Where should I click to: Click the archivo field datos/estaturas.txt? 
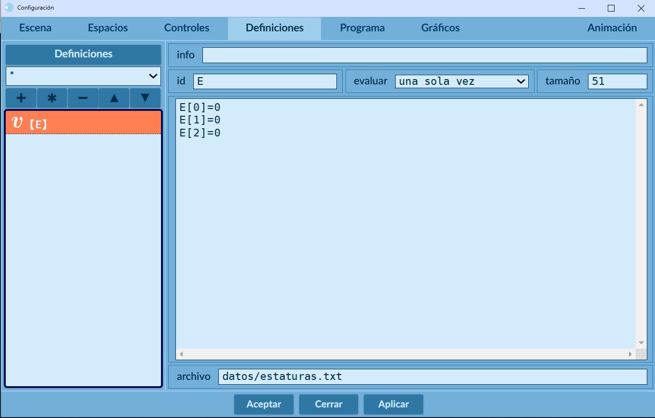click(x=433, y=377)
